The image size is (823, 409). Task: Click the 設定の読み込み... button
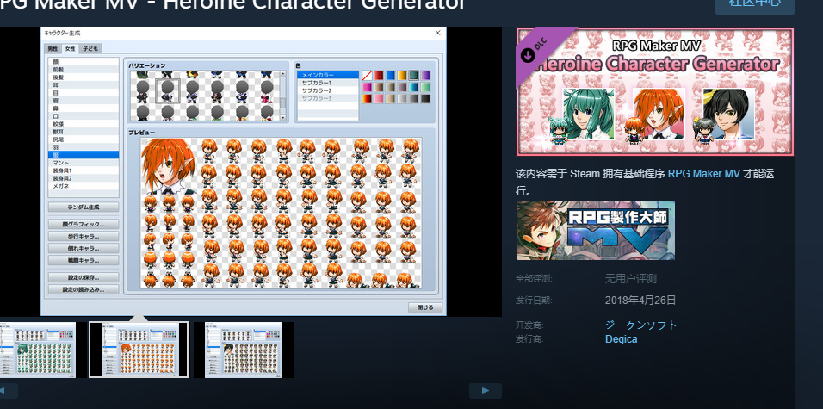(84, 289)
